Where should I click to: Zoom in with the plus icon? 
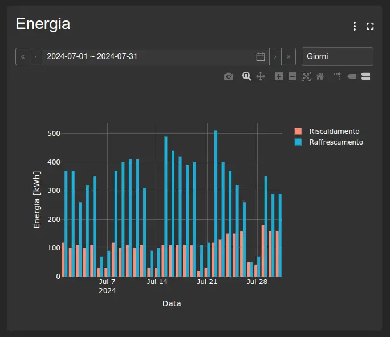coord(279,76)
